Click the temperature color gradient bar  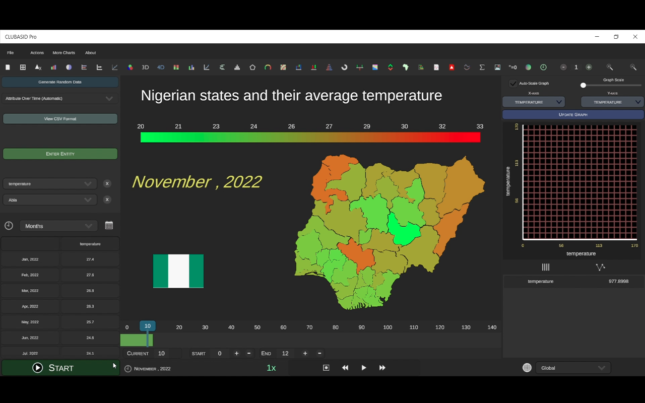tap(310, 137)
